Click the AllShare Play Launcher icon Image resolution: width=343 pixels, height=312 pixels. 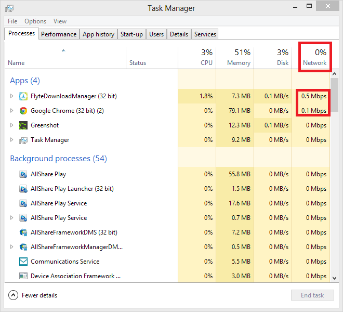pos(23,189)
